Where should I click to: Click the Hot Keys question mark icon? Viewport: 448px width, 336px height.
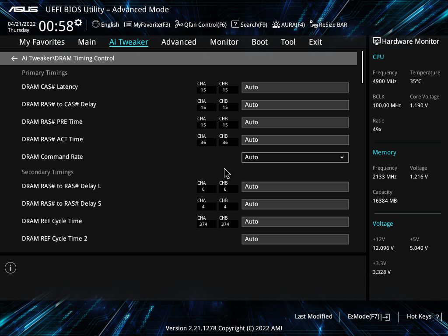click(x=437, y=317)
